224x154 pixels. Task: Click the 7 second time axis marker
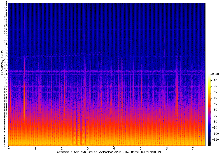click(193, 148)
